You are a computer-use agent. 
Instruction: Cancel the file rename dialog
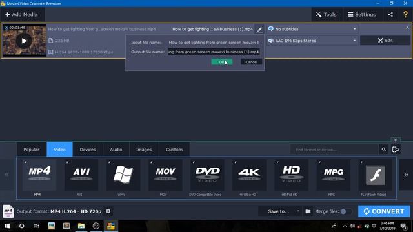tap(251, 62)
